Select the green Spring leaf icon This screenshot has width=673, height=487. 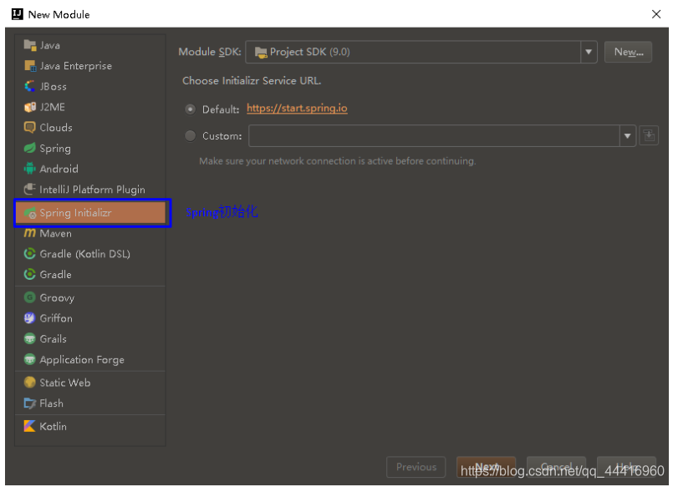pos(29,148)
